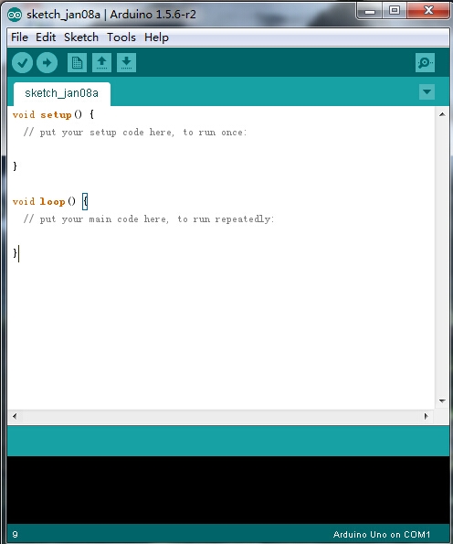Click the 'void loop() {' line

pyautogui.click(x=50, y=201)
